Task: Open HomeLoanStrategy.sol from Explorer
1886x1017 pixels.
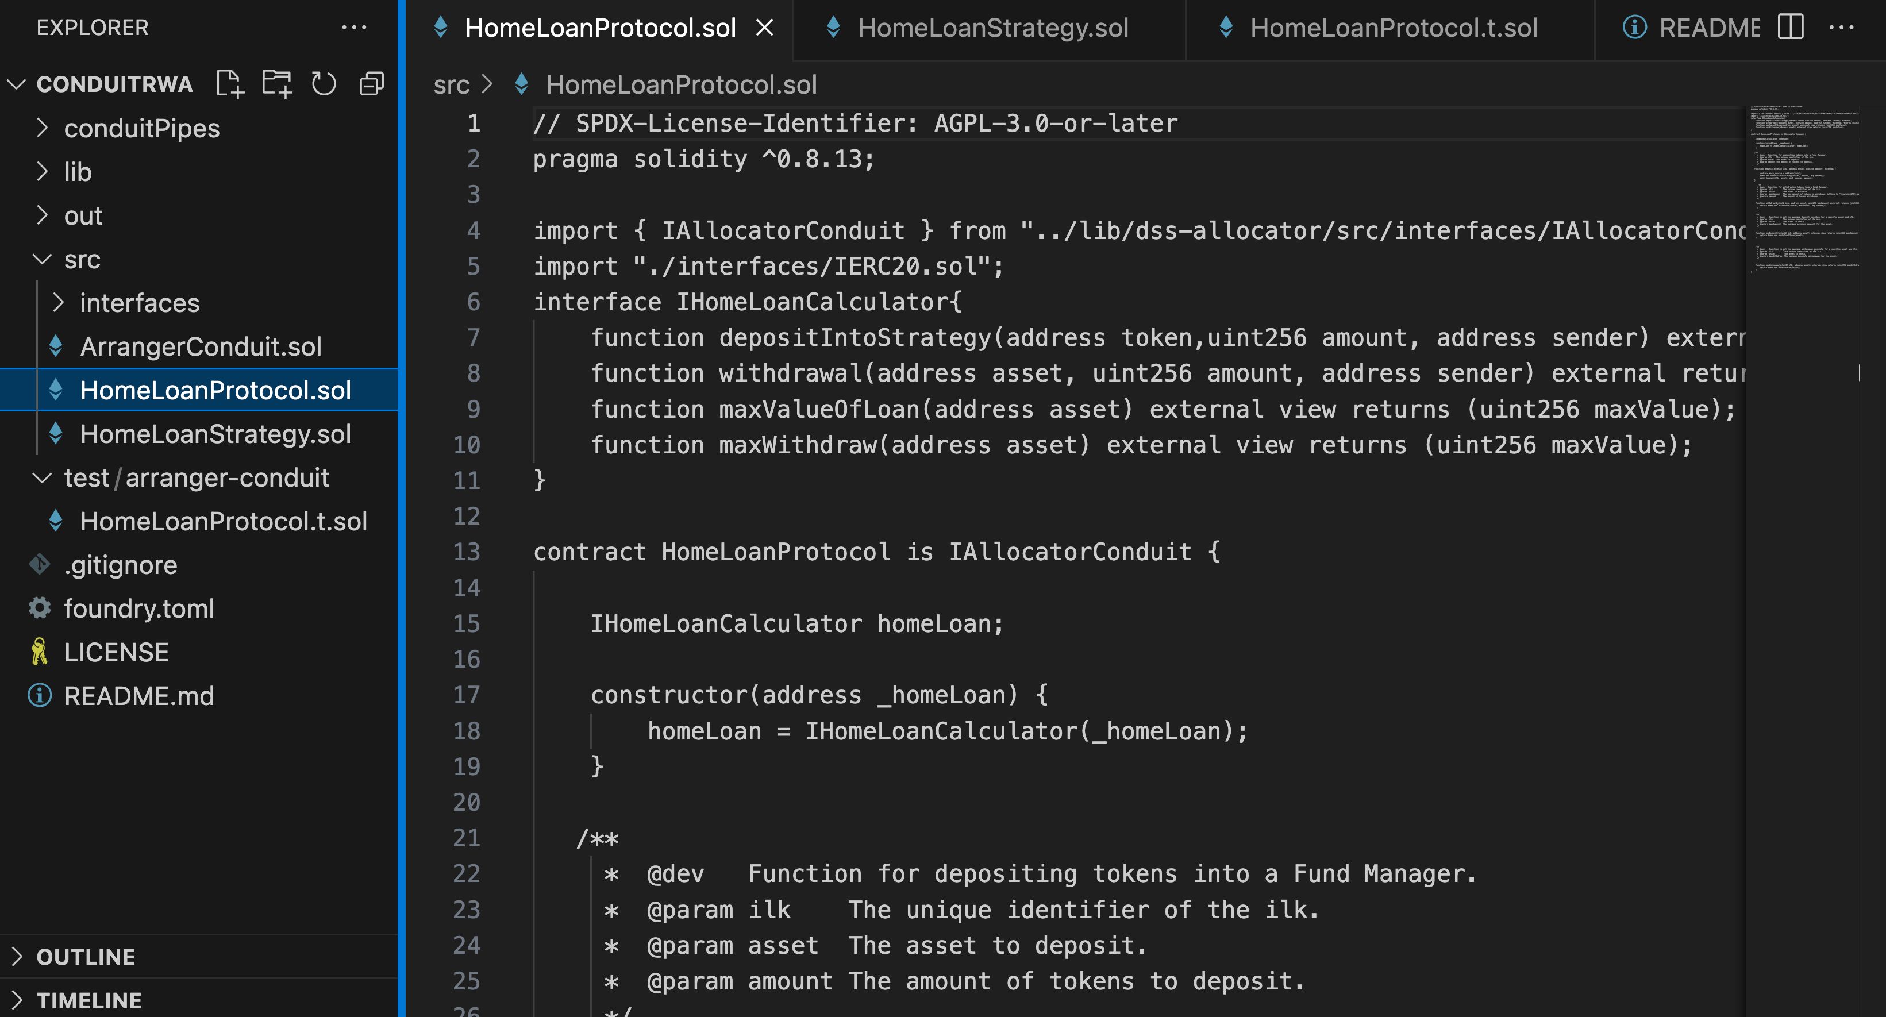Action: [x=198, y=433]
